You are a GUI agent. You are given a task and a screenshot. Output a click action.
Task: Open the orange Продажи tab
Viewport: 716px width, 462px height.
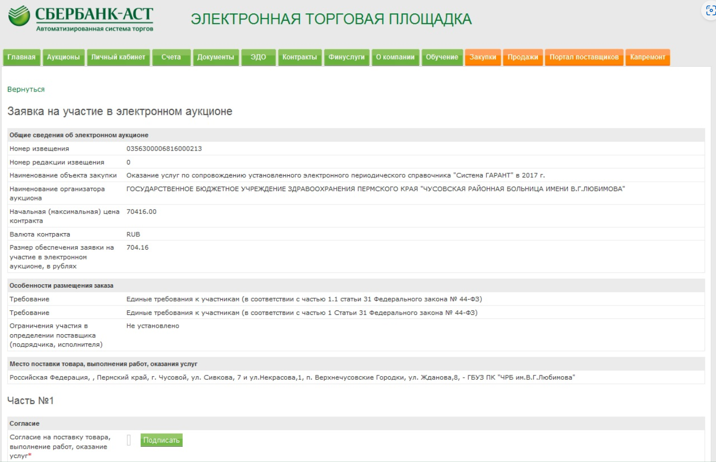pyautogui.click(x=523, y=57)
